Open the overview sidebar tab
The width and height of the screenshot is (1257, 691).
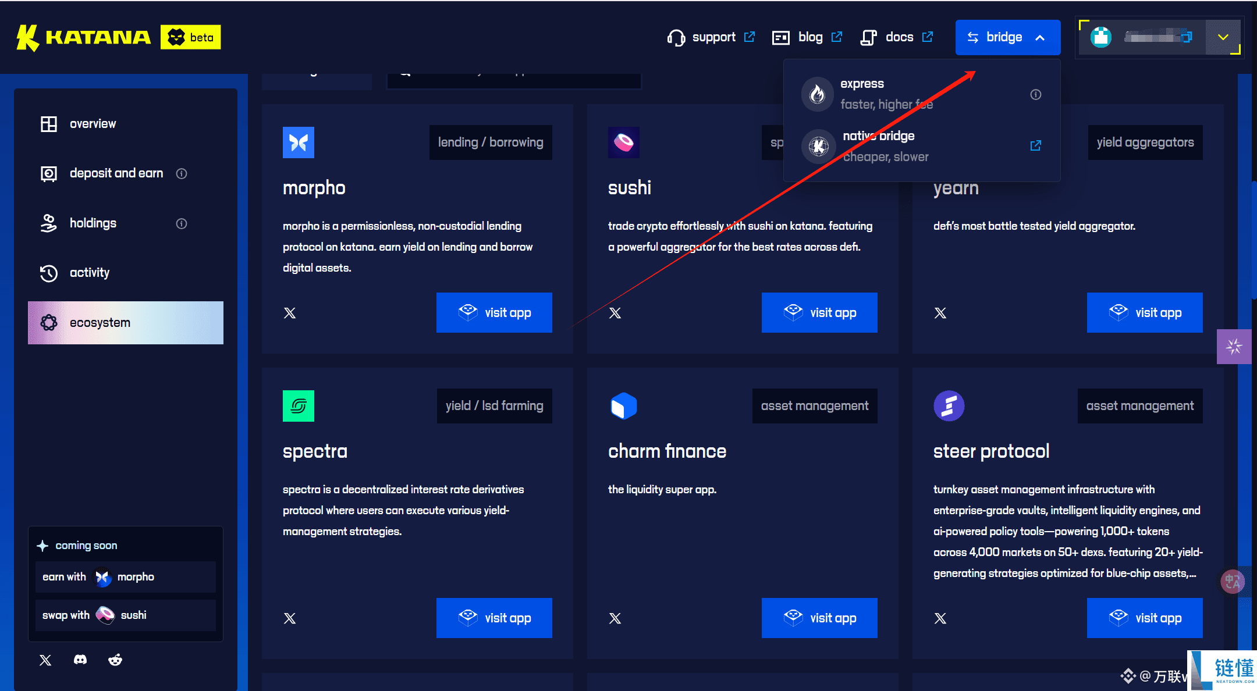tap(93, 124)
